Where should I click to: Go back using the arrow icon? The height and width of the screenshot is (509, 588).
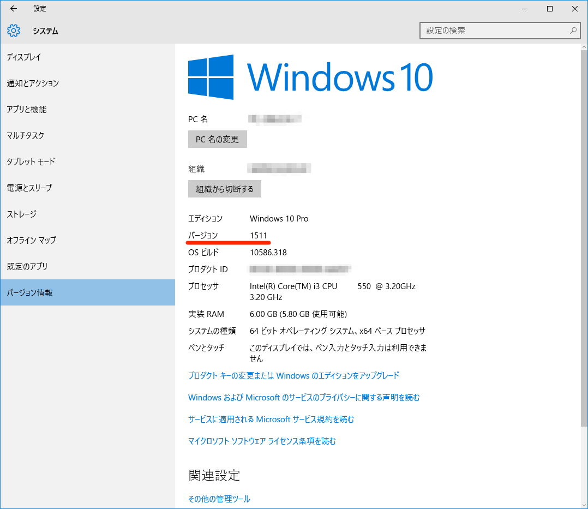point(14,8)
